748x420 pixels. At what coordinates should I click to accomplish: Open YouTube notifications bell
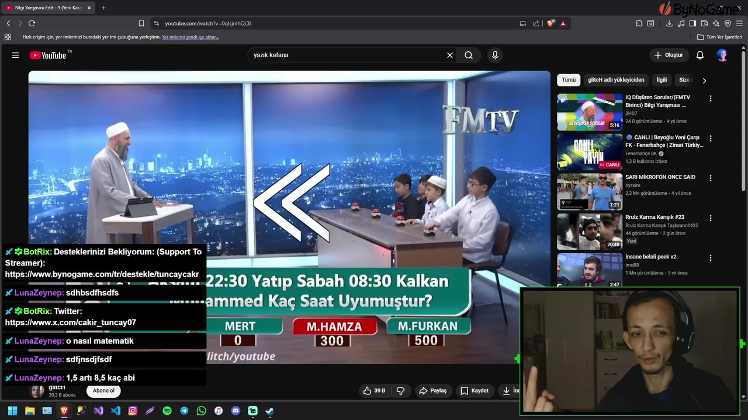(700, 55)
